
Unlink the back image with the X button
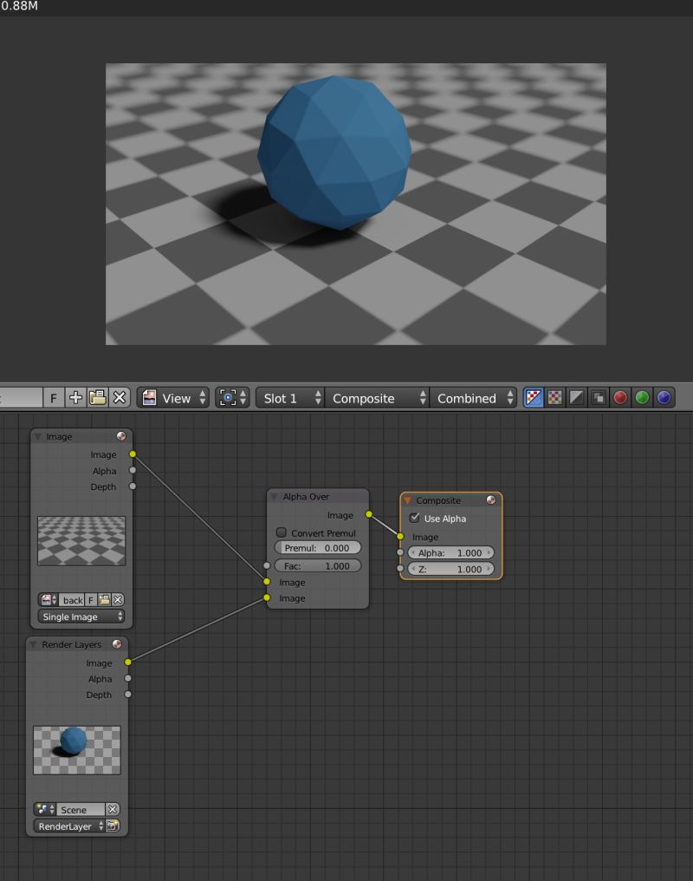118,599
